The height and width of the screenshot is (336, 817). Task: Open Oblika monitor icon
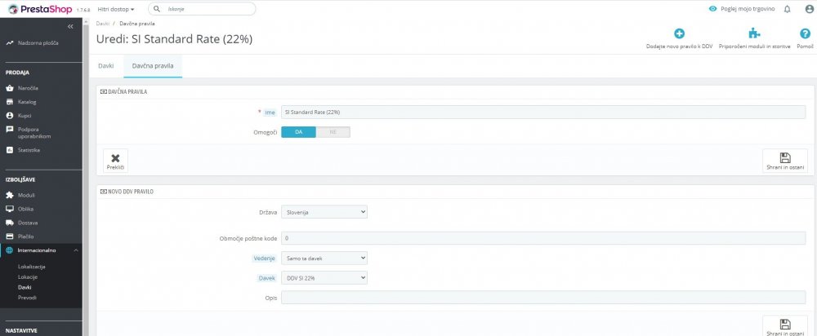point(9,209)
